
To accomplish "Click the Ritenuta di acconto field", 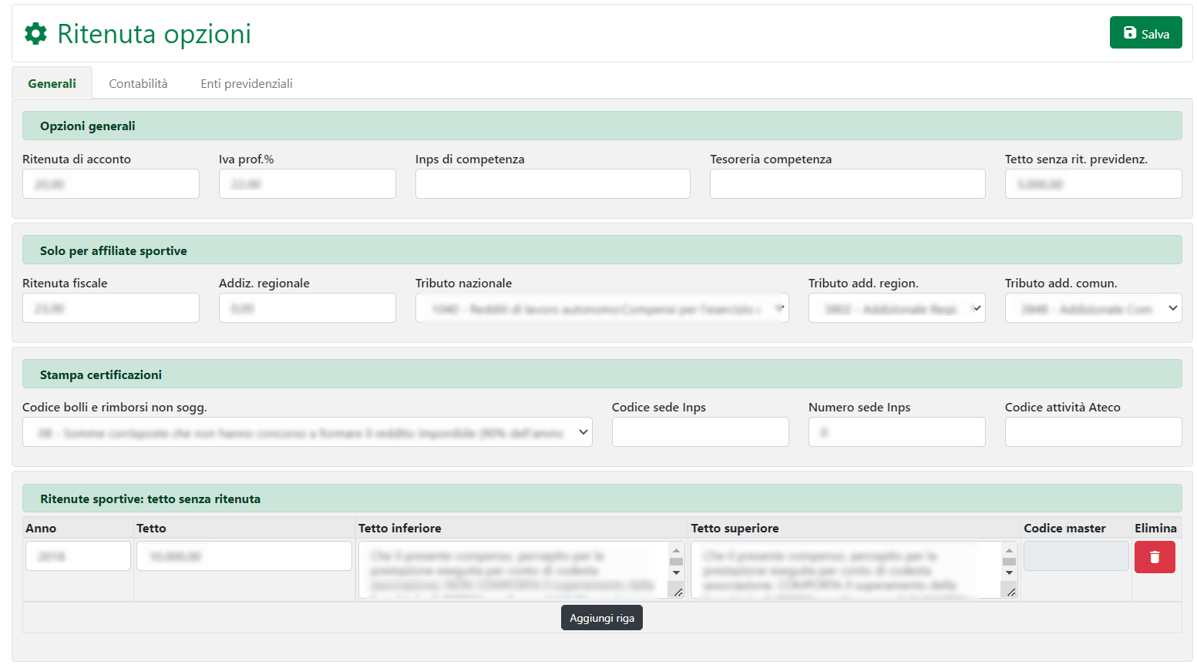I will pos(111,184).
